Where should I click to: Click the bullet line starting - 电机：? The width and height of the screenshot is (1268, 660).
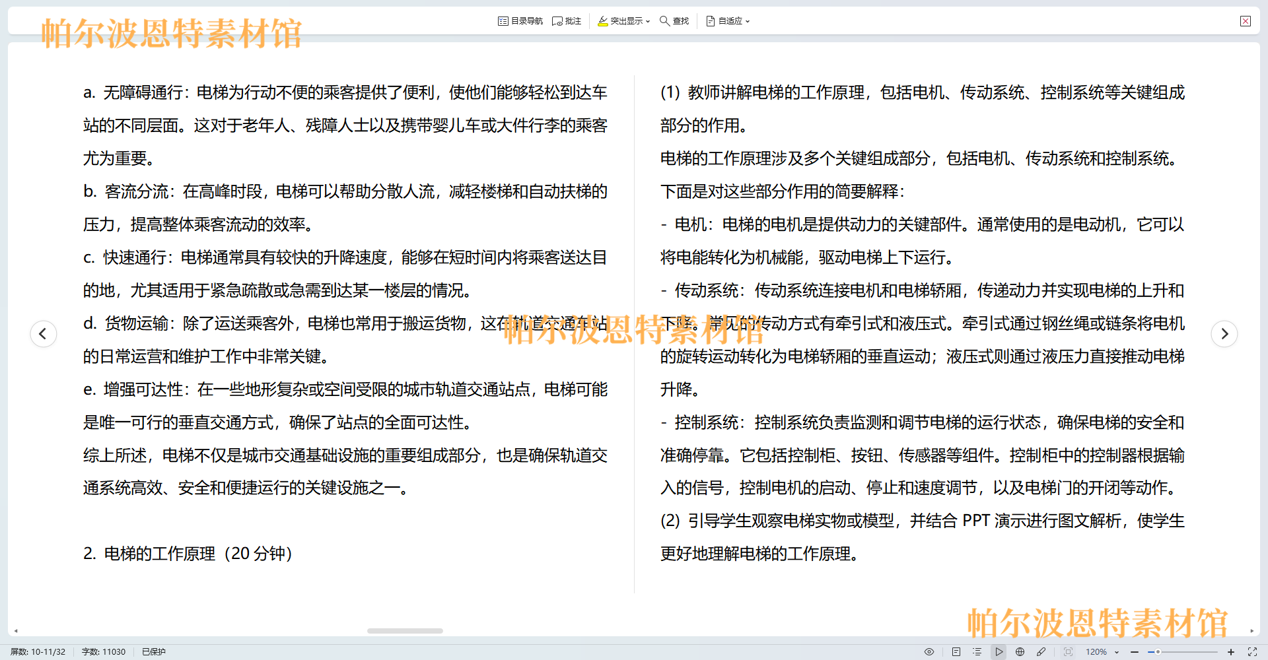click(923, 224)
